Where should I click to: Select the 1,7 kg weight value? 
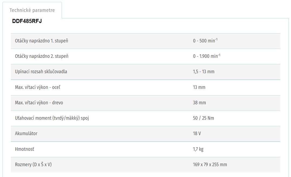coord(198,149)
